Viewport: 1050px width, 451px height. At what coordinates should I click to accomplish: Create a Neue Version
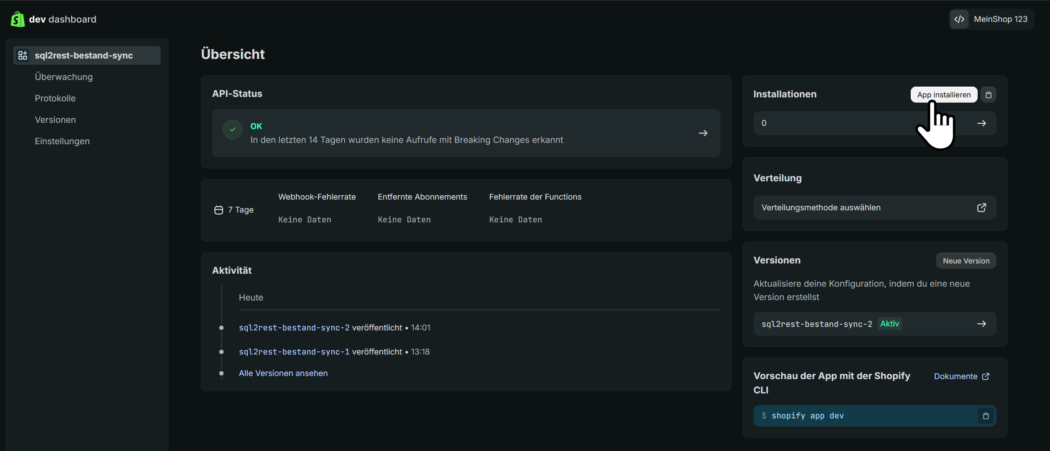(966, 261)
